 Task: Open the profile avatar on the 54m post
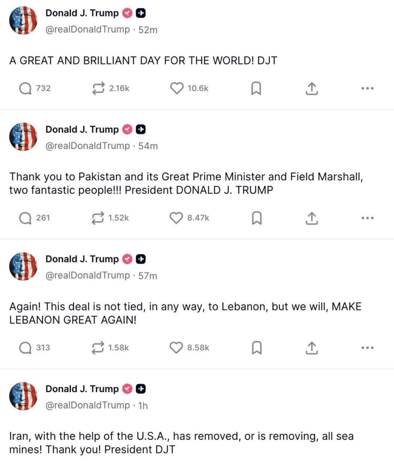23,137
